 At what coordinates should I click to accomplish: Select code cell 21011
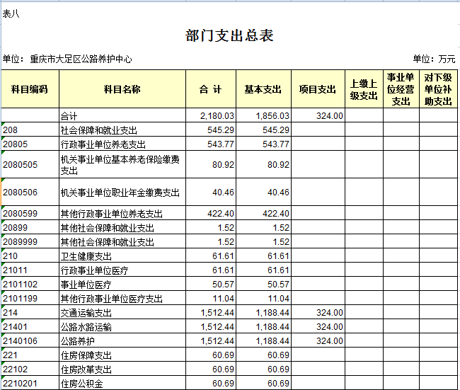[x=30, y=270]
